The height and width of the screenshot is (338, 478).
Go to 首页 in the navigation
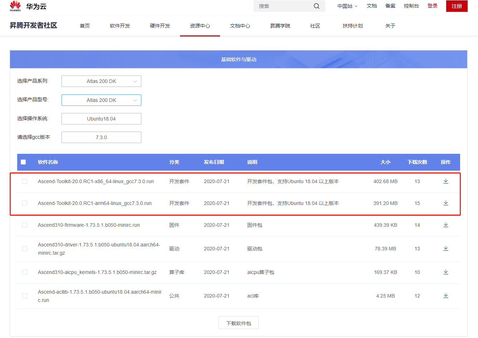point(85,26)
